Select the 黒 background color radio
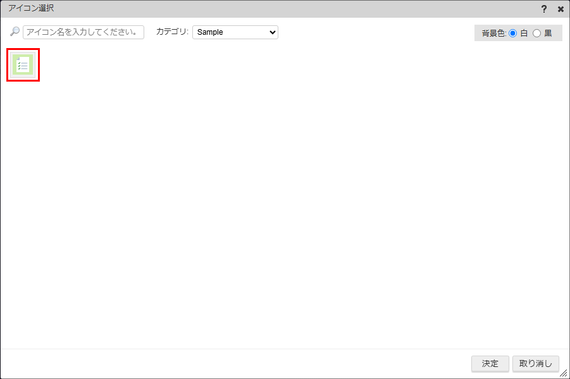This screenshot has height=379, width=570. tap(536, 34)
